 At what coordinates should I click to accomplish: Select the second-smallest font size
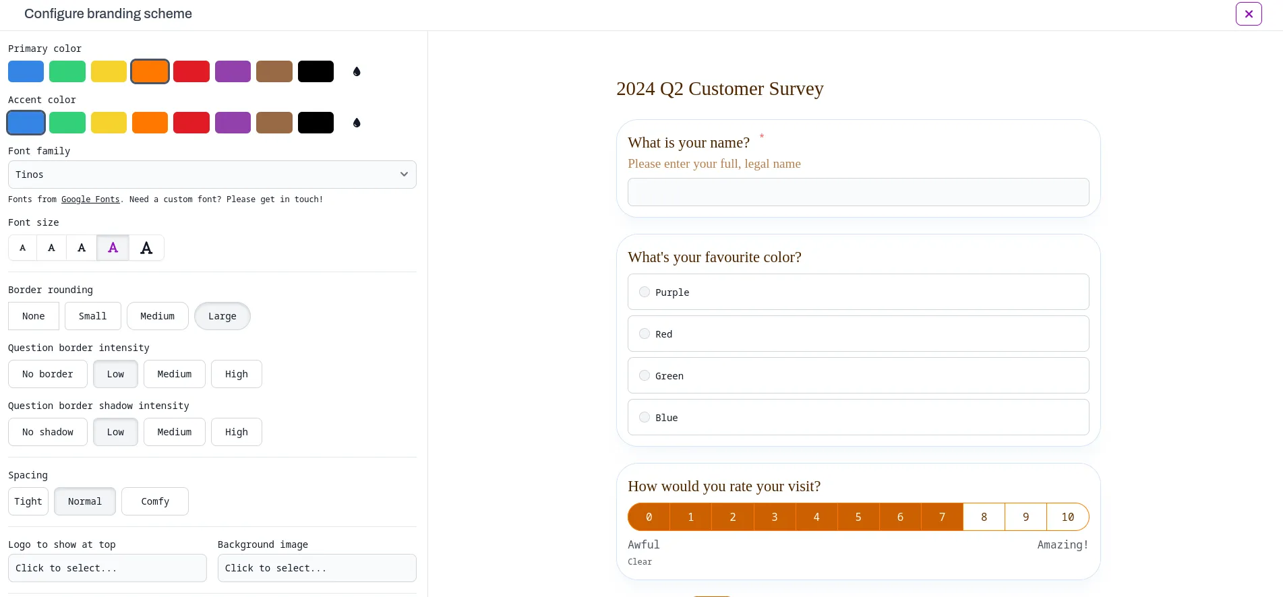pyautogui.click(x=51, y=248)
